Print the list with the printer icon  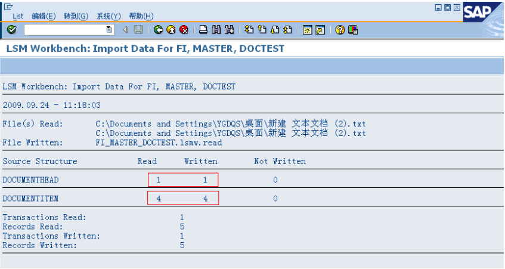[x=203, y=30]
